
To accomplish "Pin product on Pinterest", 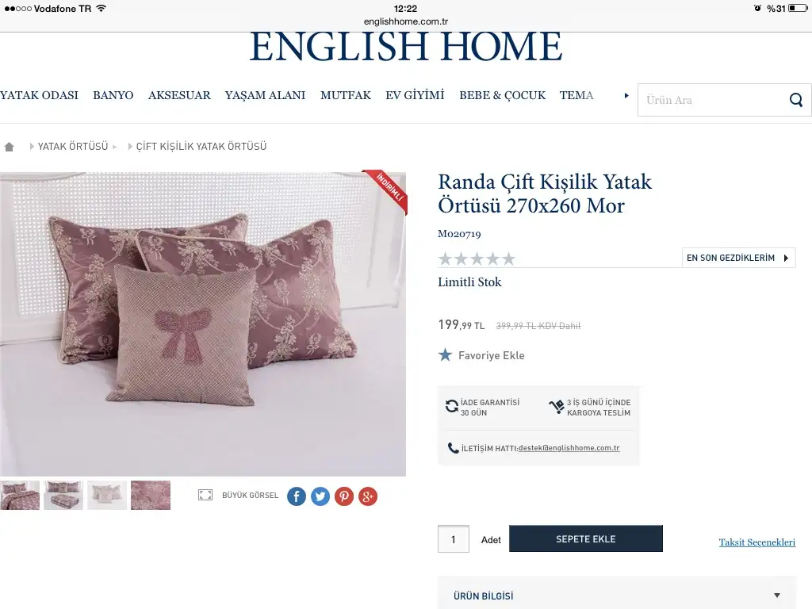I will [x=344, y=496].
